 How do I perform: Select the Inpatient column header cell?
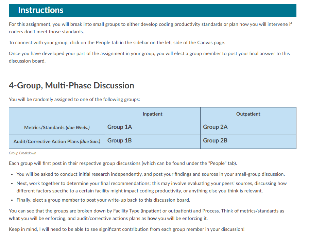click(x=152, y=114)
